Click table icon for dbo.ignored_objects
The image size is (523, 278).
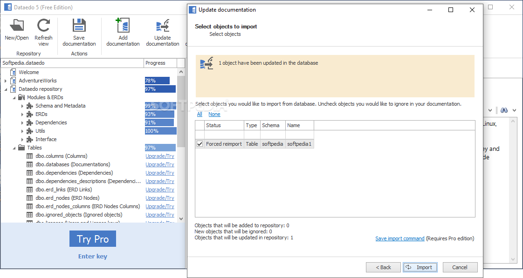30,215
